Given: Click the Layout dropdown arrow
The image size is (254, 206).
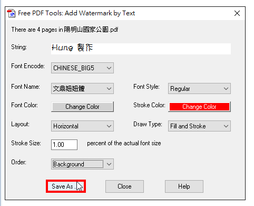Looking at the screenshot, I should [109, 126].
